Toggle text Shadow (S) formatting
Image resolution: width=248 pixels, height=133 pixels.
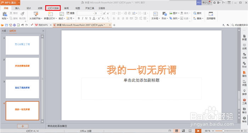[90, 18]
